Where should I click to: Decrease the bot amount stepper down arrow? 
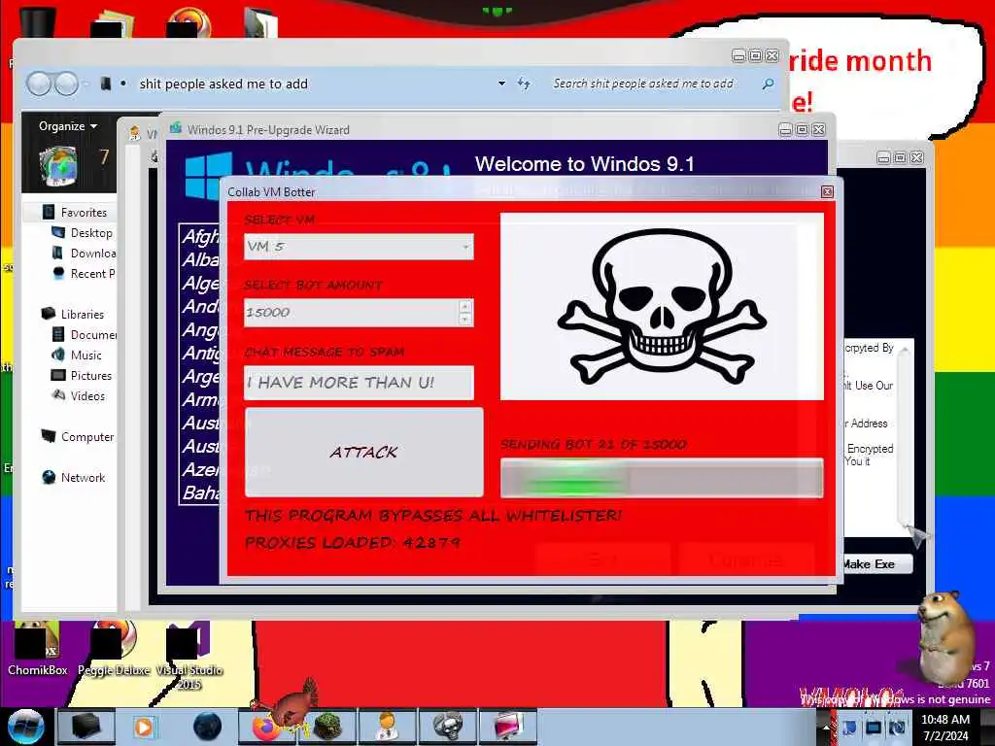point(465,319)
